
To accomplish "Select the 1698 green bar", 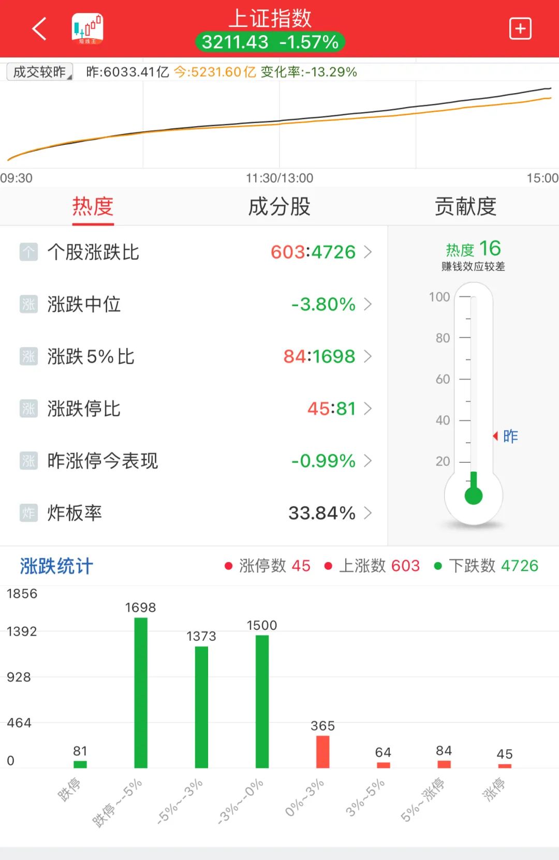I will tap(141, 692).
